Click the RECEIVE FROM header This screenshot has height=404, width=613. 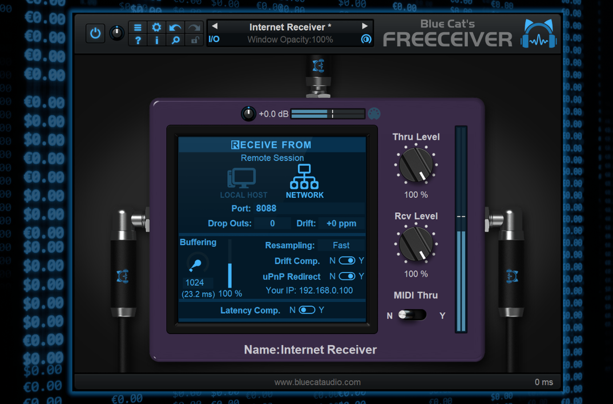pos(271,145)
